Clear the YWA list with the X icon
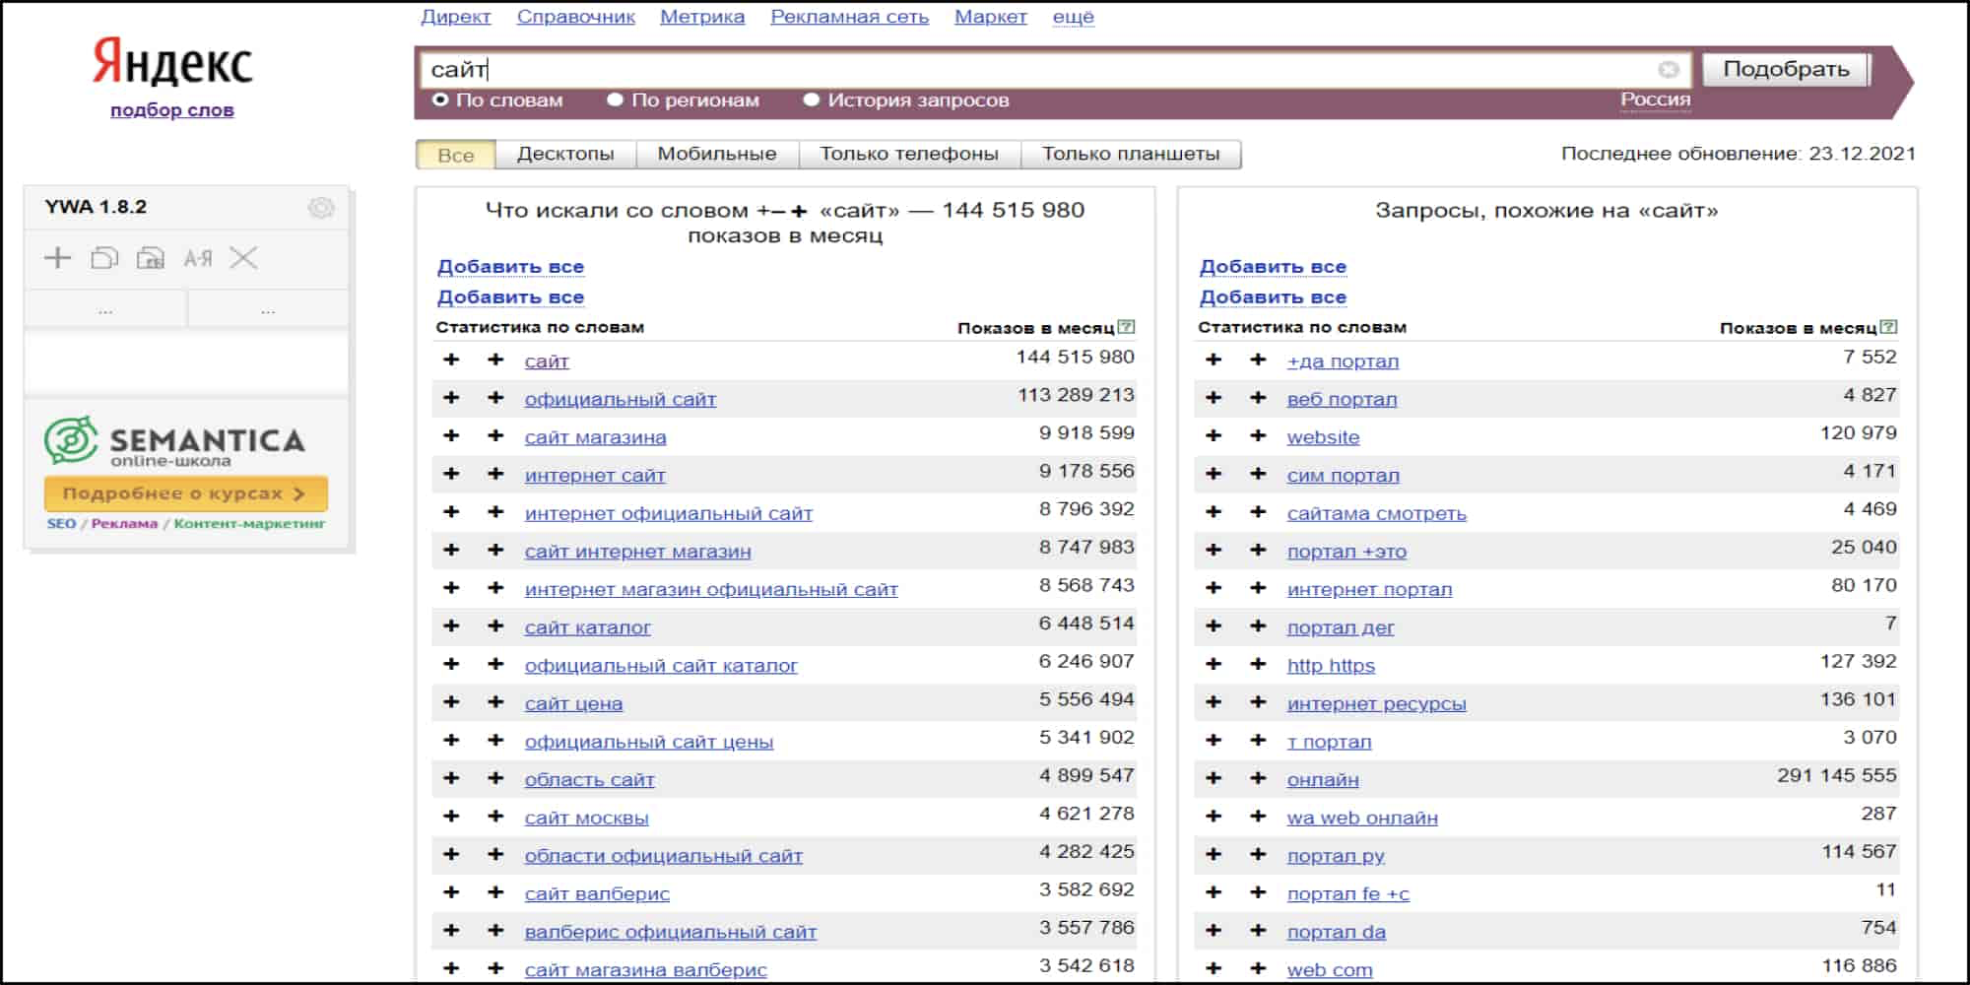This screenshot has height=985, width=1970. (243, 258)
